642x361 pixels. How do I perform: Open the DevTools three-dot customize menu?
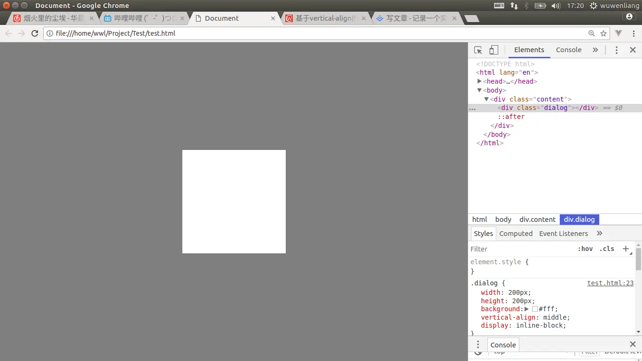[x=617, y=50]
